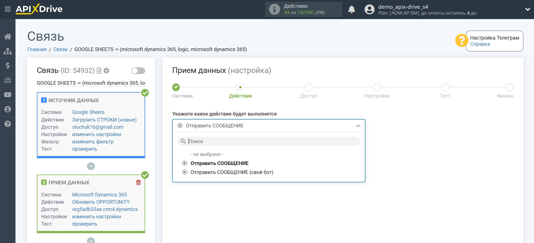The height and width of the screenshot is (243, 534).
Task: Expand the account menu chevron
Action: click(x=528, y=10)
